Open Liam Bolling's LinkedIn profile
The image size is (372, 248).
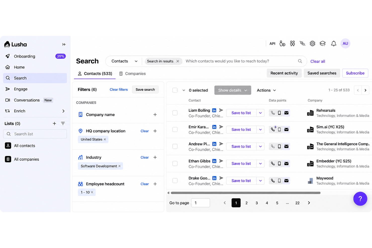(214, 110)
